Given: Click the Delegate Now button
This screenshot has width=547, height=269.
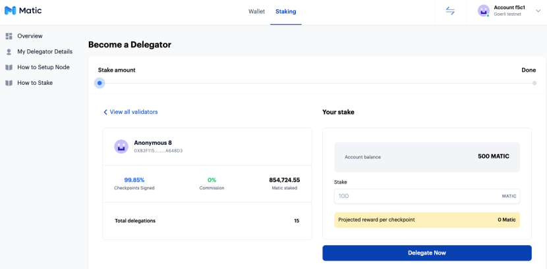Looking at the screenshot, I should click(427, 253).
